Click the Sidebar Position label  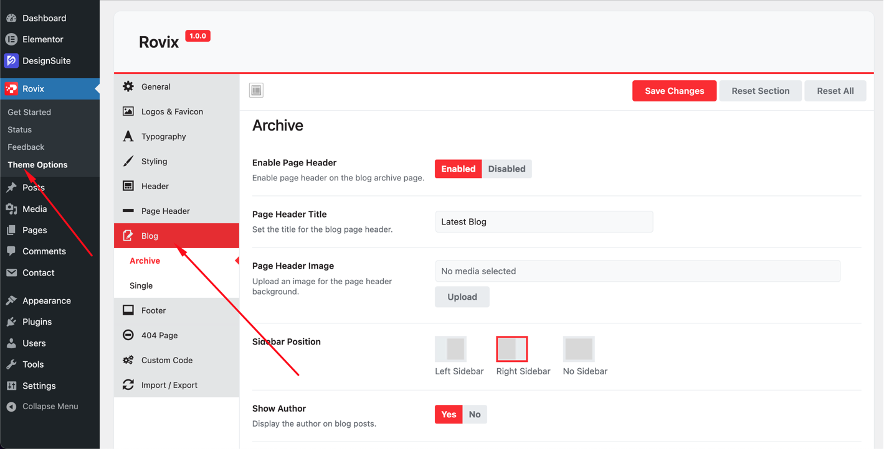(287, 341)
